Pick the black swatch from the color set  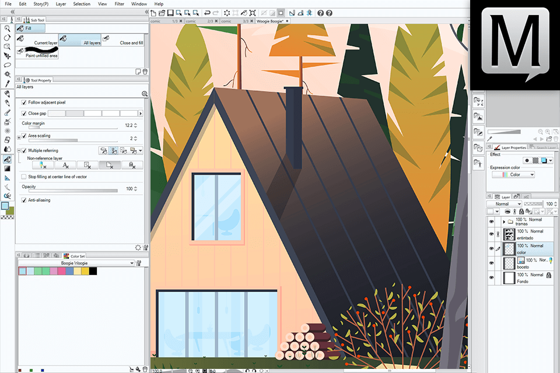tap(93, 271)
